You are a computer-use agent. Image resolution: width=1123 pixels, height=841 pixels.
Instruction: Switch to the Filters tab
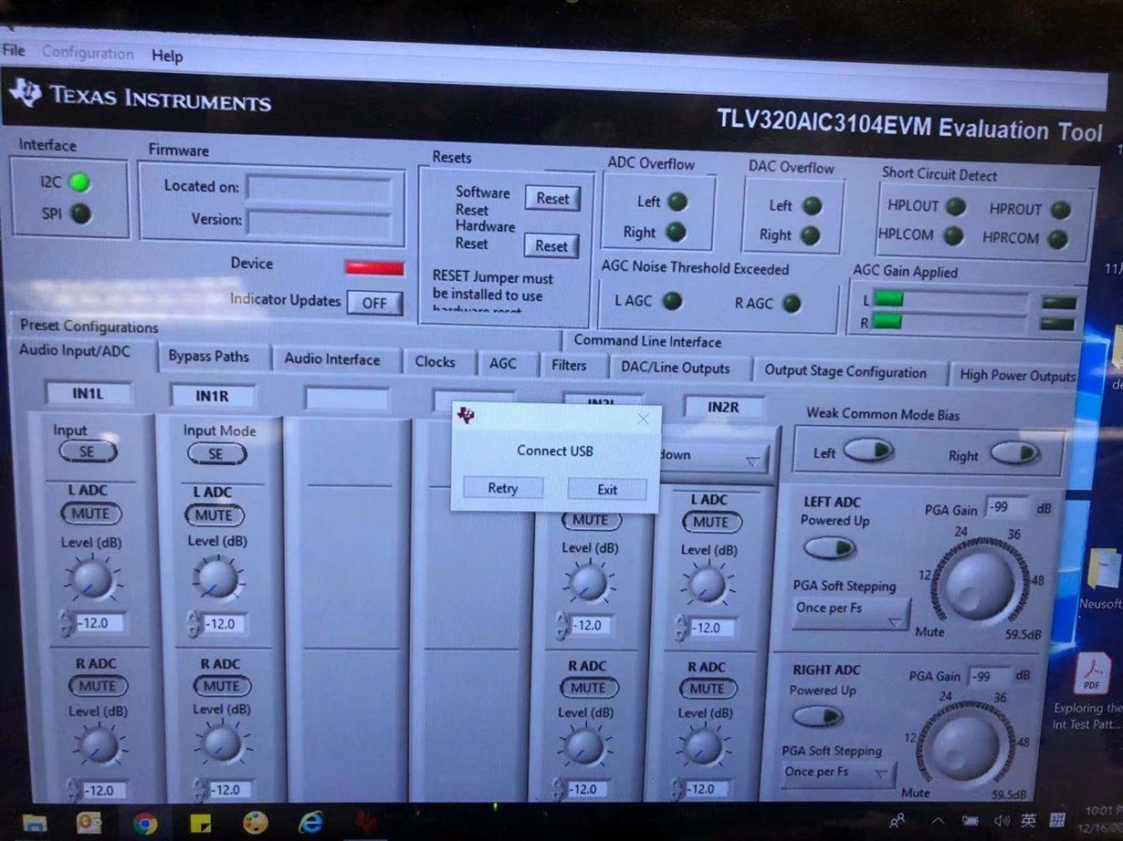click(569, 365)
